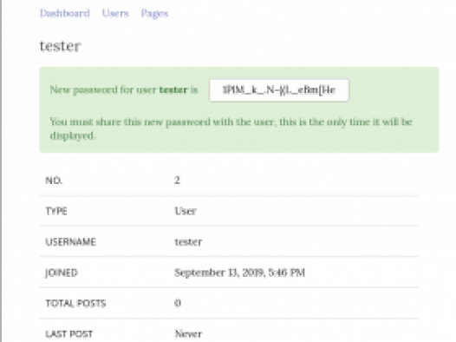Go to the Users page link
The height and width of the screenshot is (342, 456).
[x=115, y=13]
